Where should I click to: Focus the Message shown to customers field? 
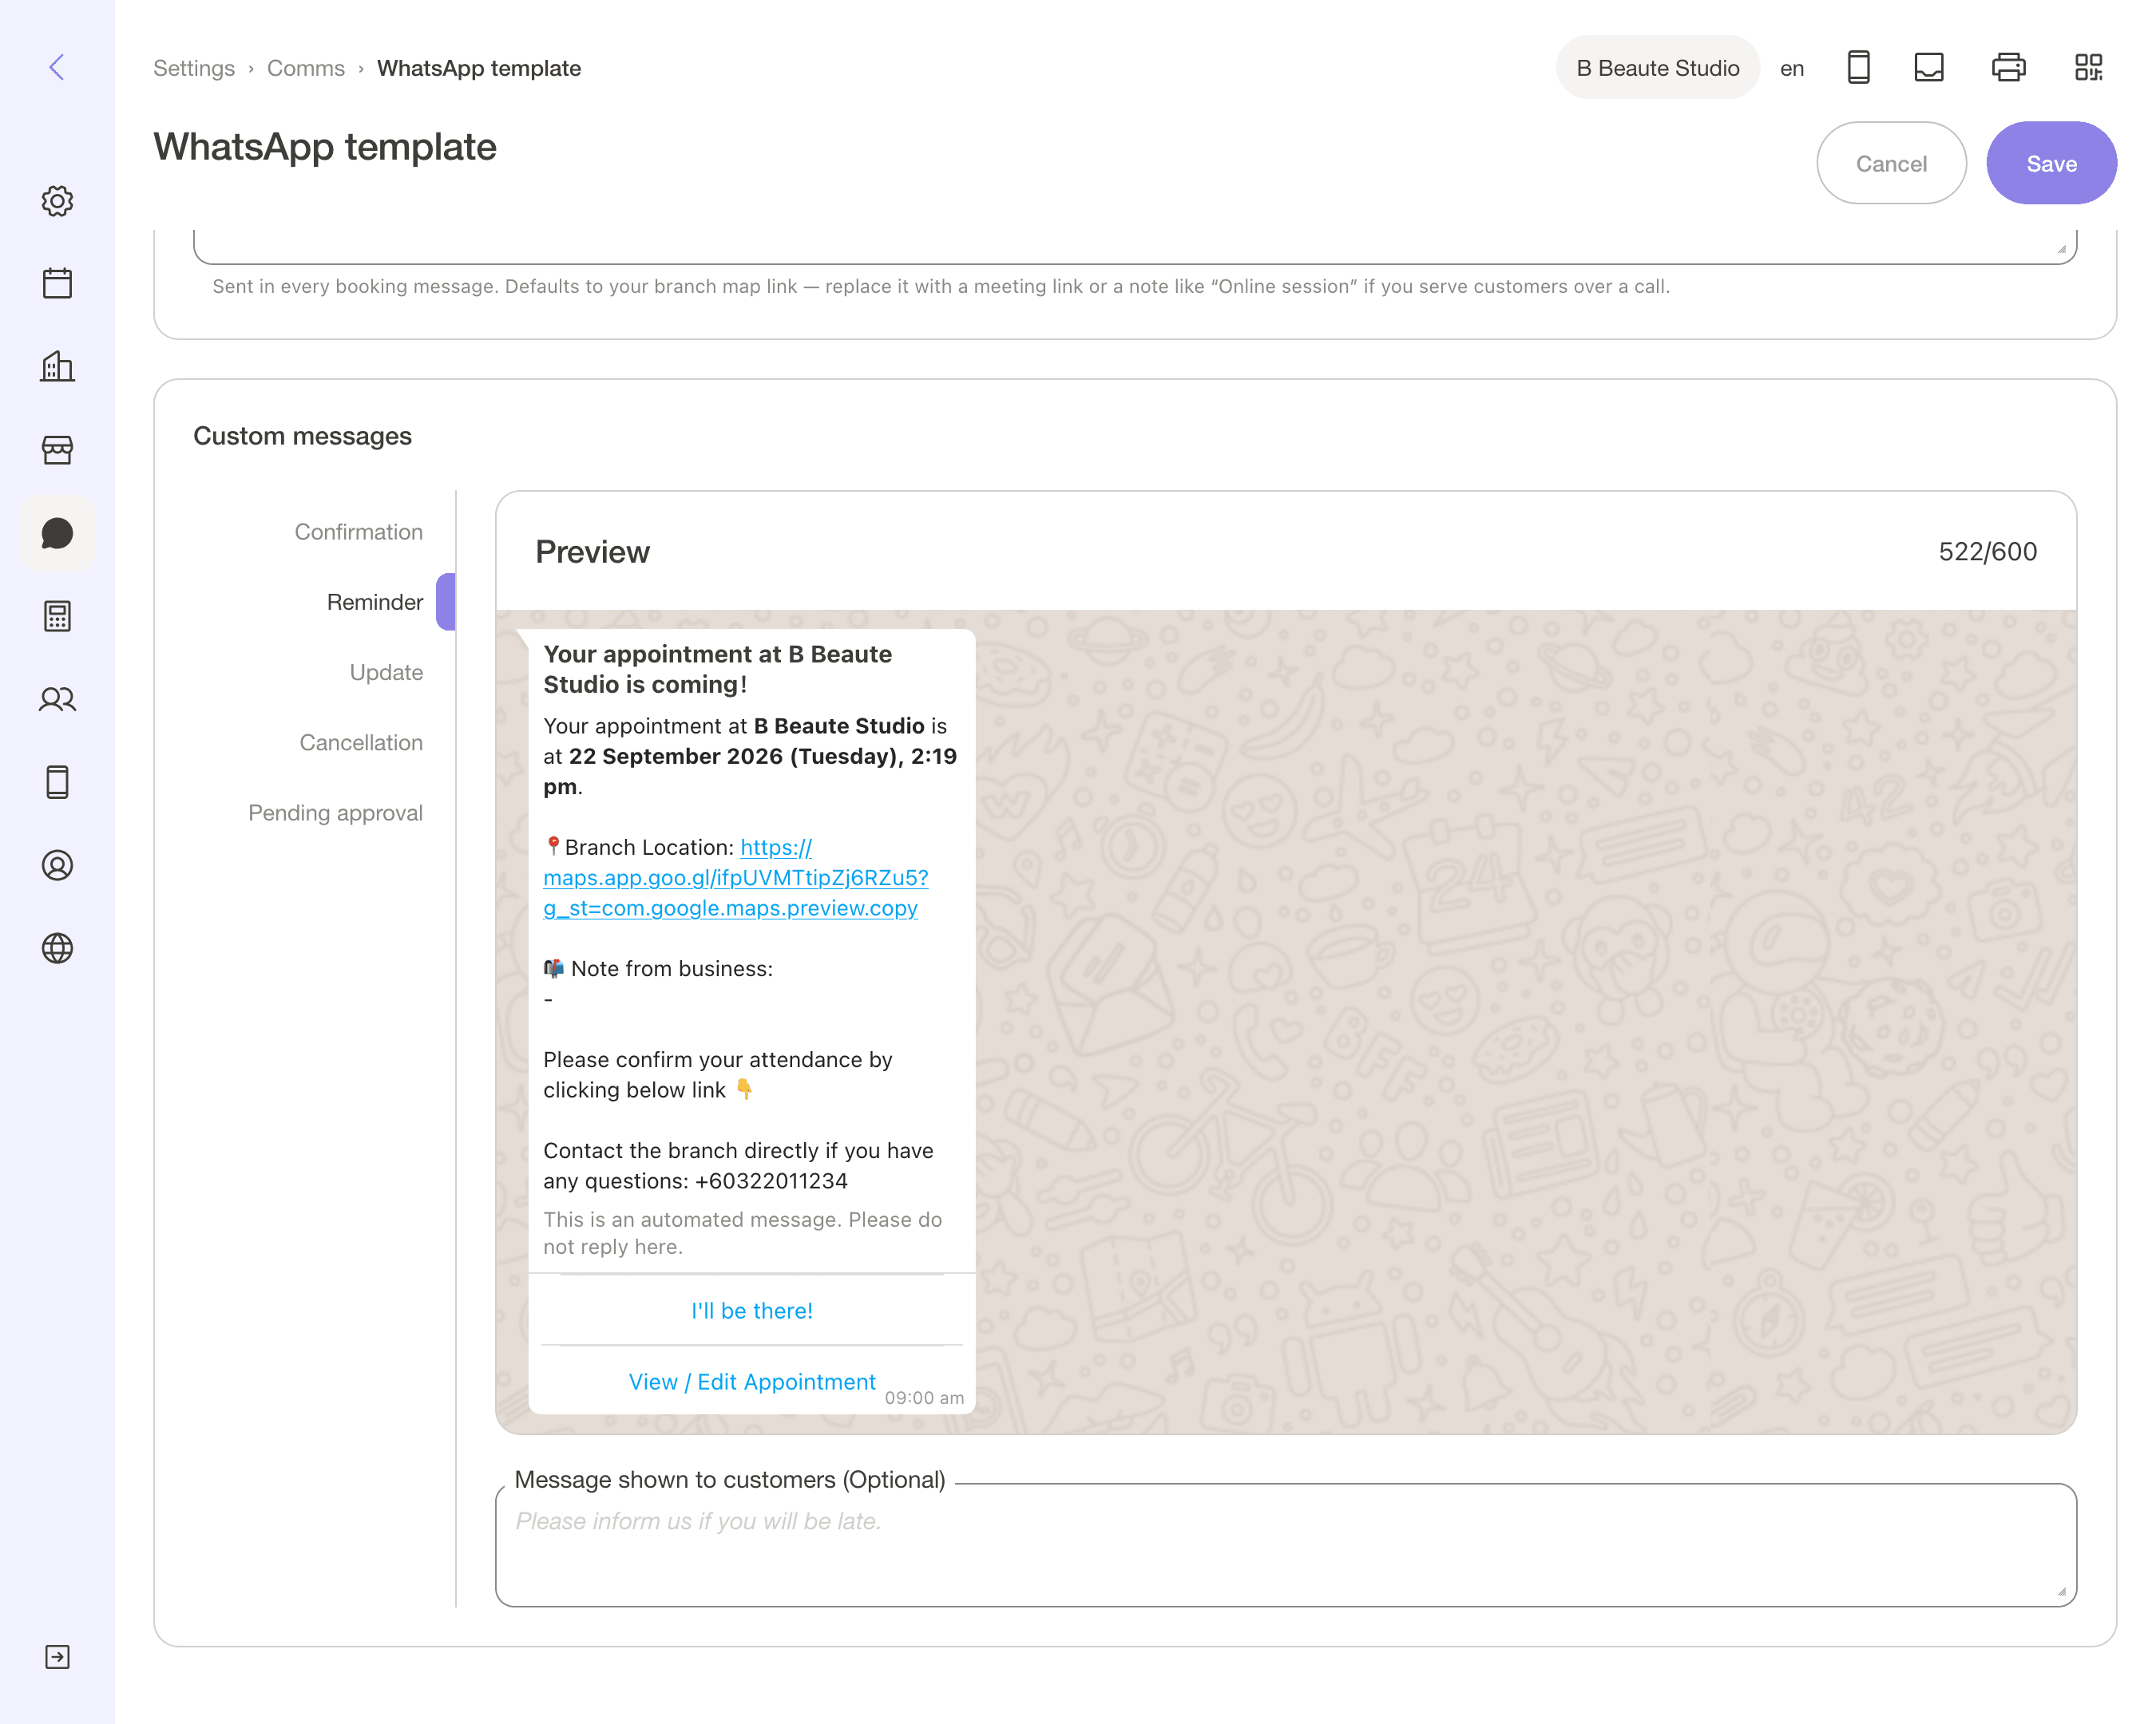click(x=1286, y=1545)
